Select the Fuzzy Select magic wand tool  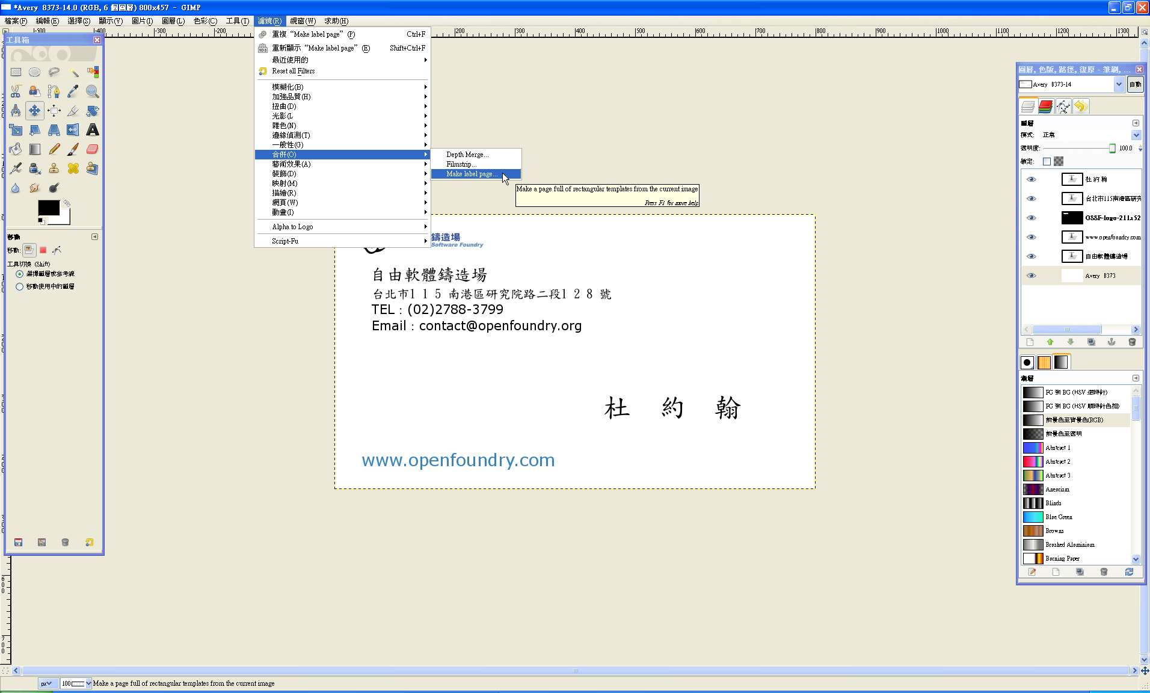point(73,72)
